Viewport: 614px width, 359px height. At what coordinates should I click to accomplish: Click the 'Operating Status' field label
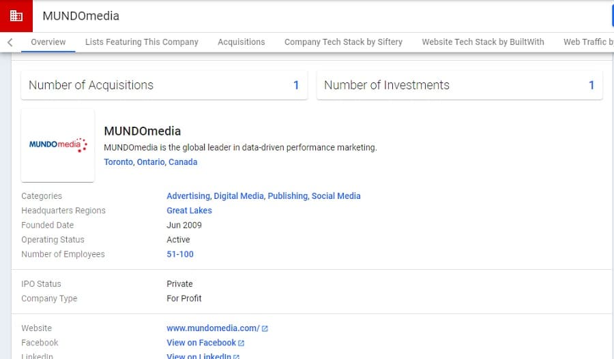(53, 240)
